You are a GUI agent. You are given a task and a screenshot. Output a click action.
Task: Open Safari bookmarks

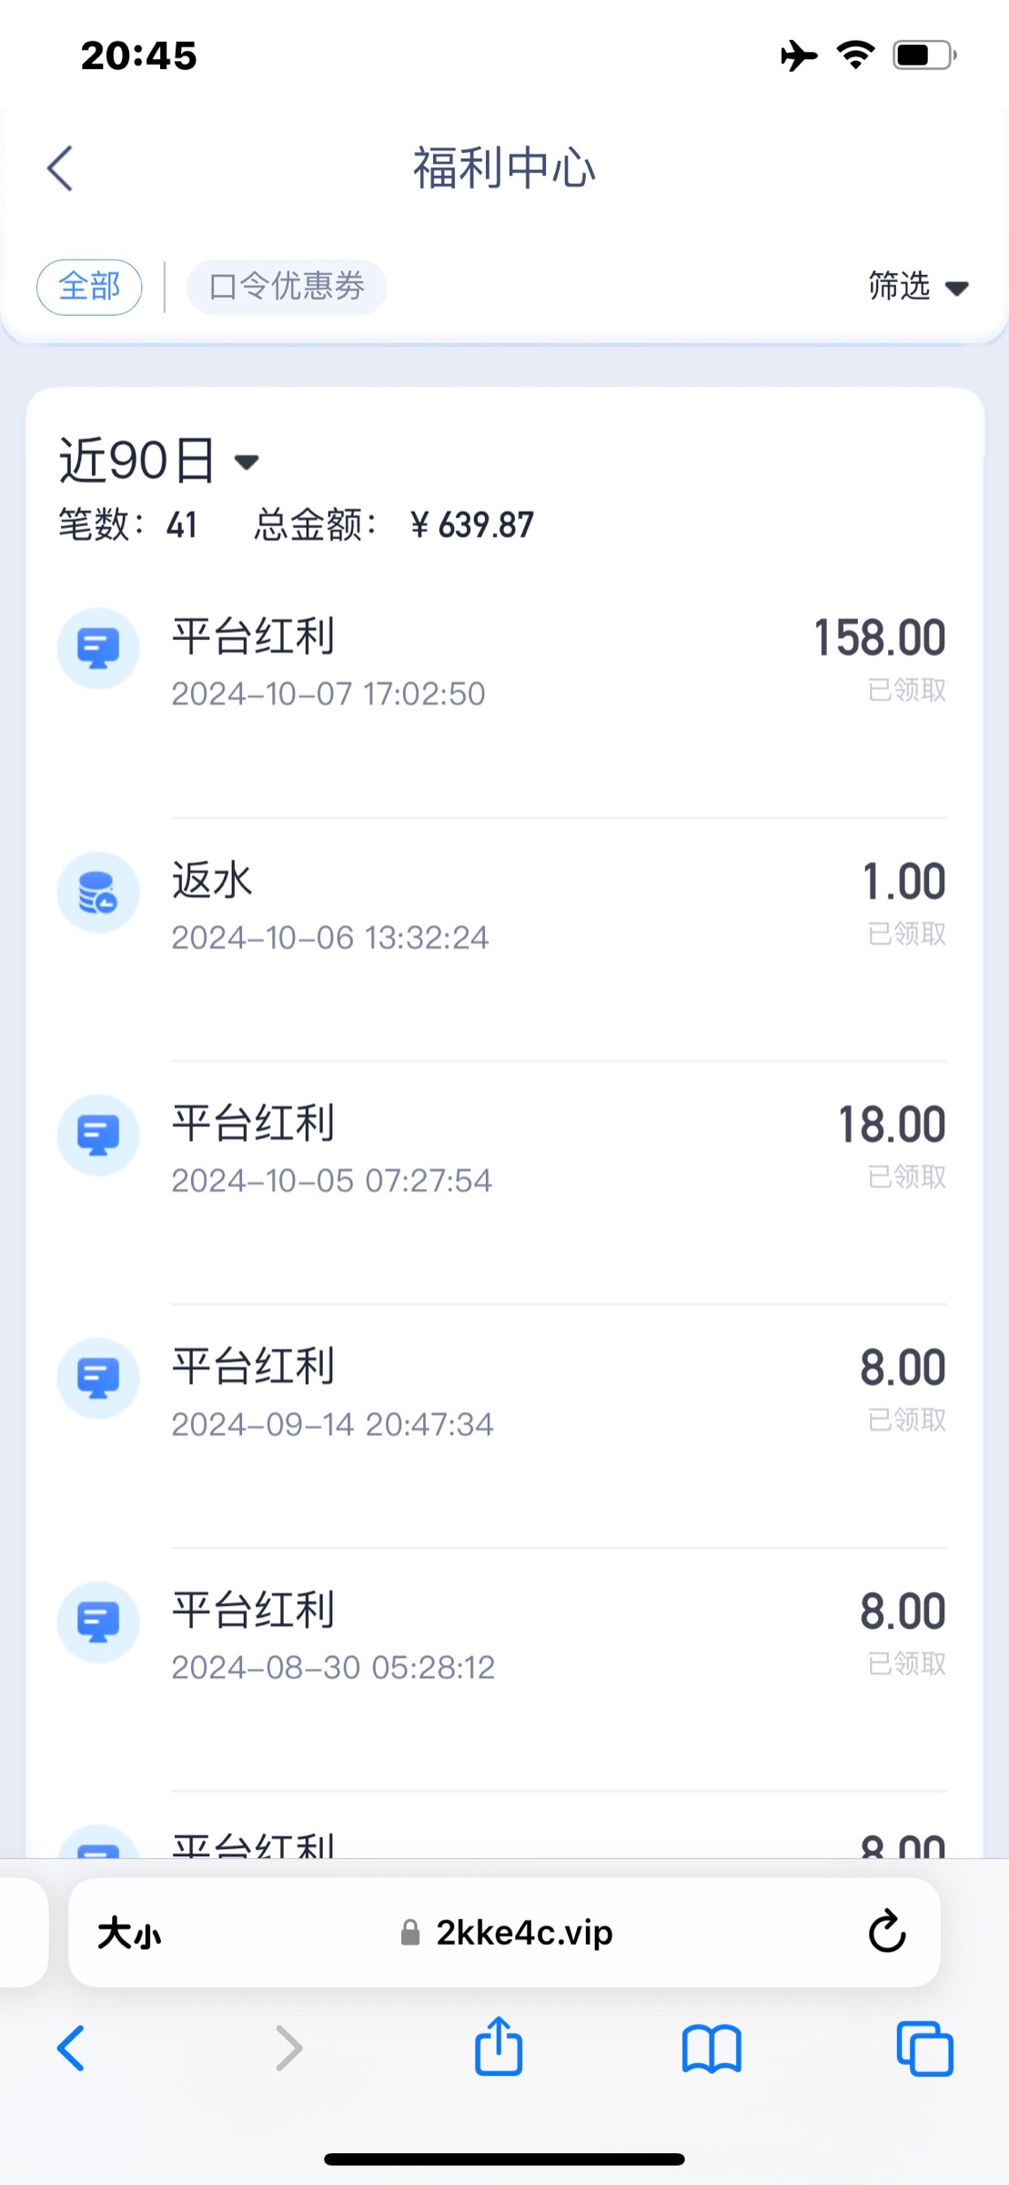pyautogui.click(x=711, y=2048)
